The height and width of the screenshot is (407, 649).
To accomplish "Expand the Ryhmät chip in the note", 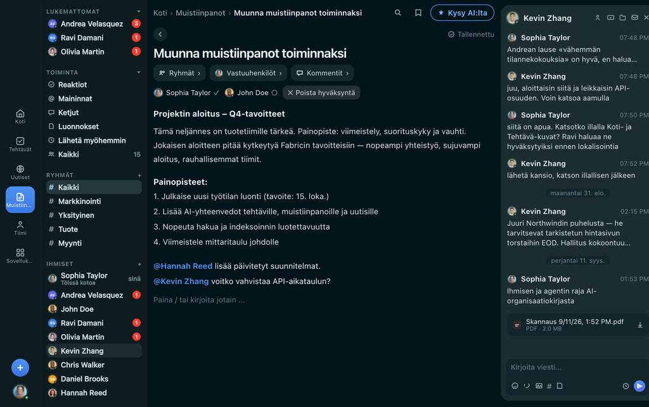I will pyautogui.click(x=179, y=73).
